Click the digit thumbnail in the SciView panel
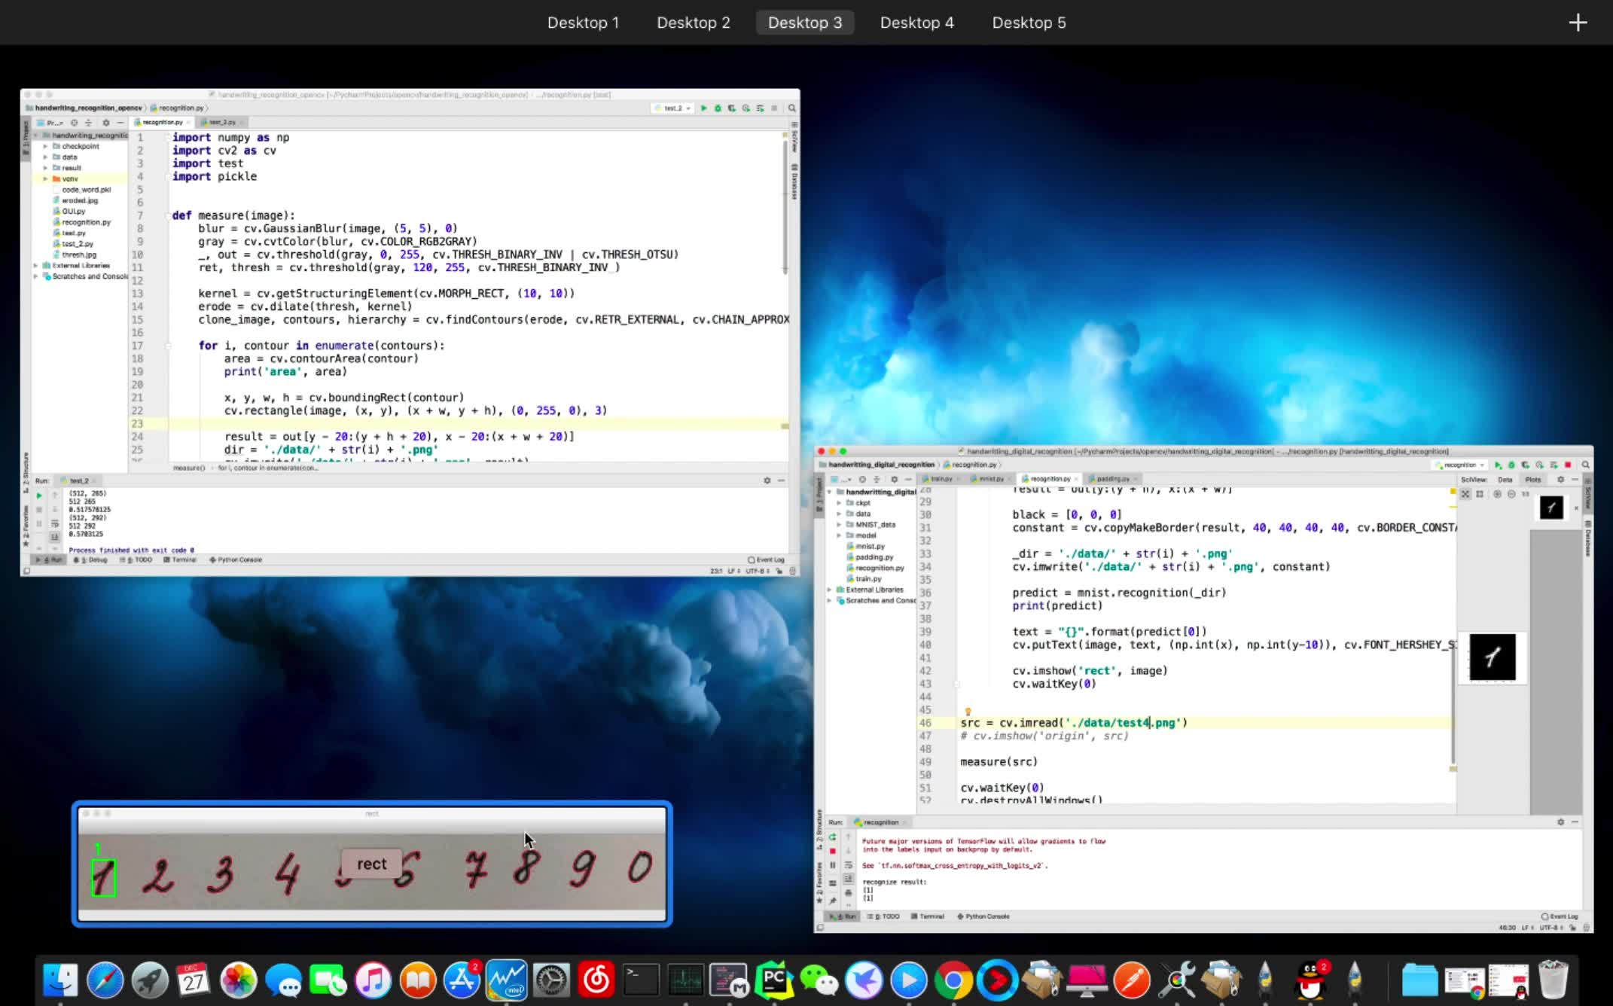 tap(1550, 507)
